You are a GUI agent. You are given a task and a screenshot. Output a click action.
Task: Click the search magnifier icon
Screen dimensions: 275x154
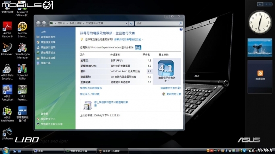coord(180,23)
